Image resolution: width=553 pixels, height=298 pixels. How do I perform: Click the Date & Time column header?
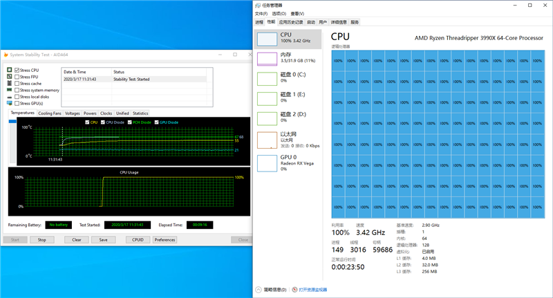(x=86, y=72)
